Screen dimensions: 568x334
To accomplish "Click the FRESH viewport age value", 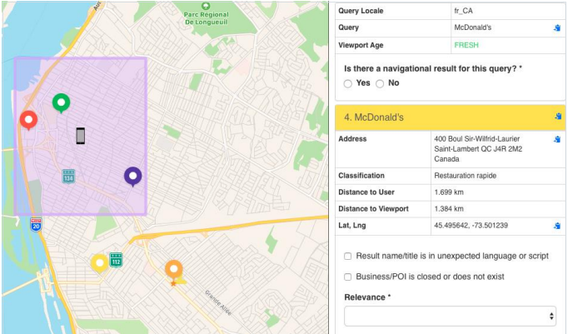I will click(x=466, y=45).
